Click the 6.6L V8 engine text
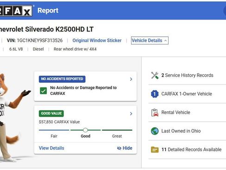 tap(16, 49)
